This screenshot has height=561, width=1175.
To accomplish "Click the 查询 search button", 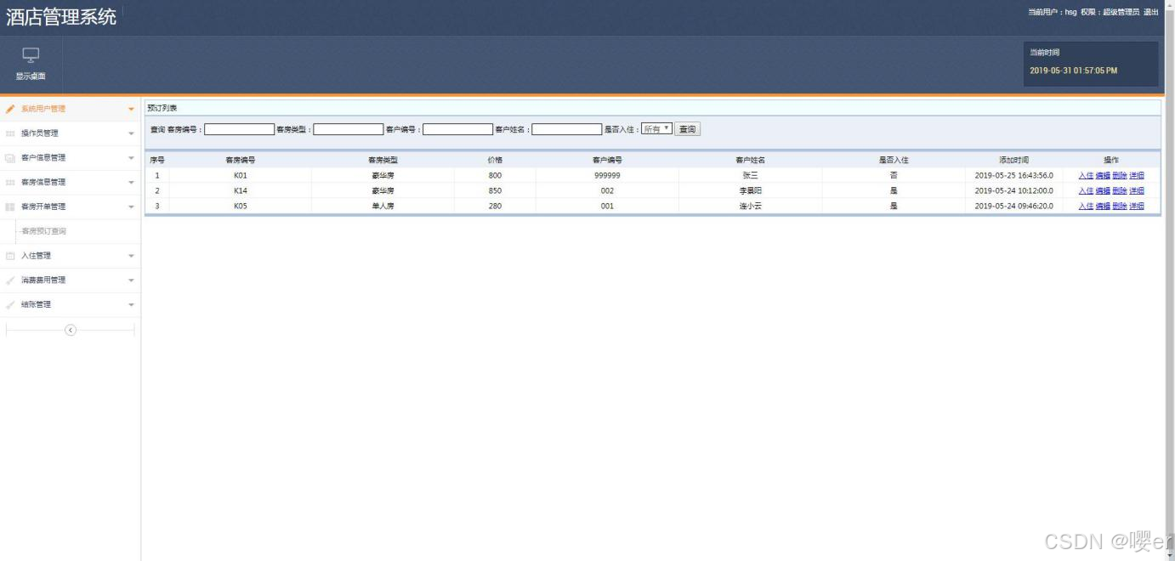I will coord(687,129).
